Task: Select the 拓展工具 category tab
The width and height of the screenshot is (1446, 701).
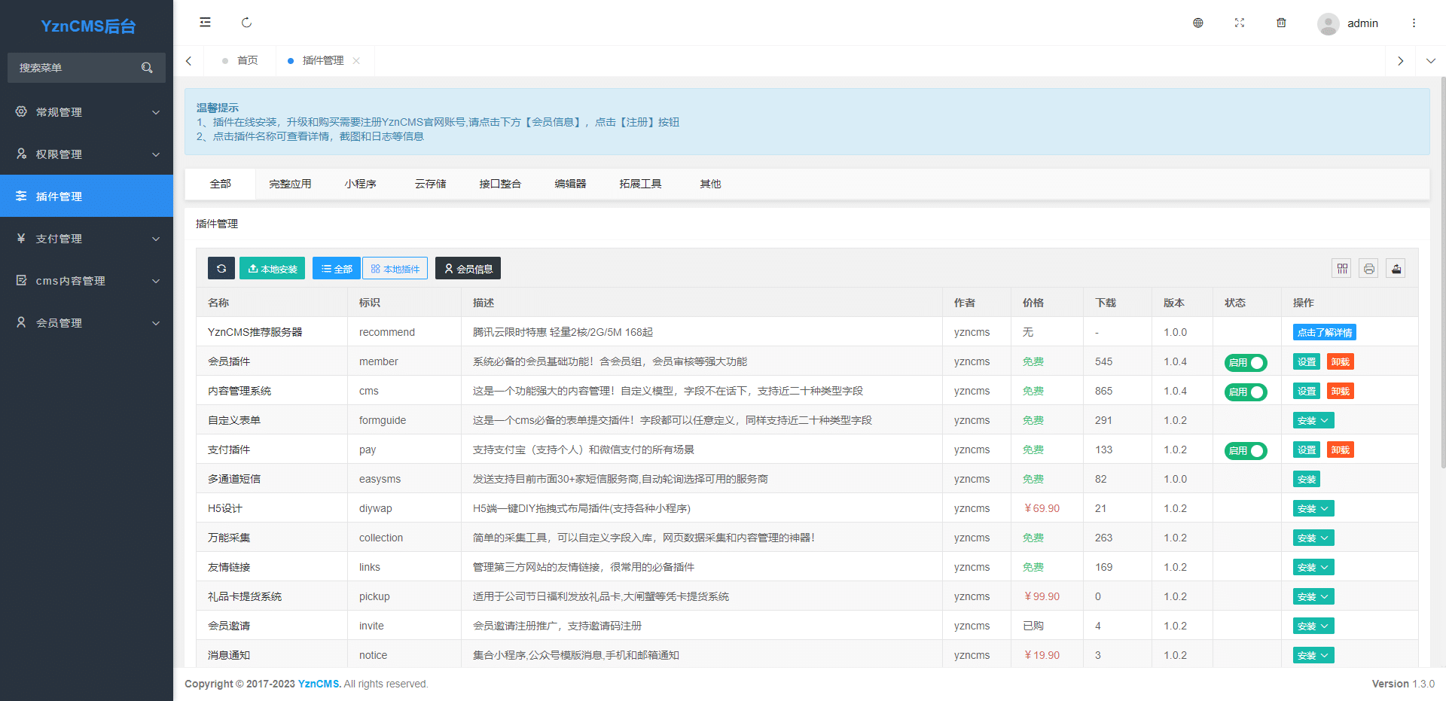Action: tap(641, 184)
